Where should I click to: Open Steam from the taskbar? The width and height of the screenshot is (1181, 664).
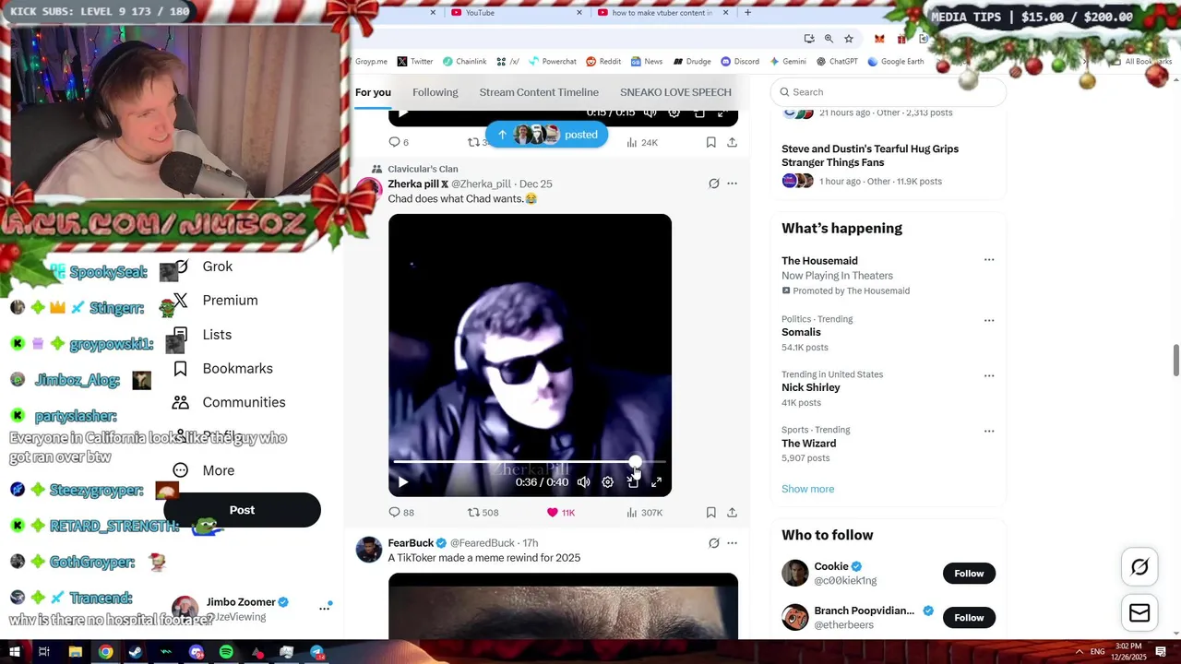(136, 652)
